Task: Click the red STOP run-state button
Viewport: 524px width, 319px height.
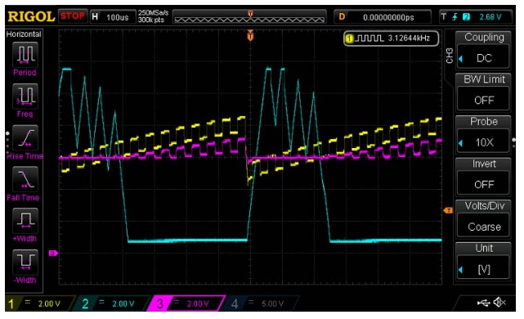Action: pos(73,16)
